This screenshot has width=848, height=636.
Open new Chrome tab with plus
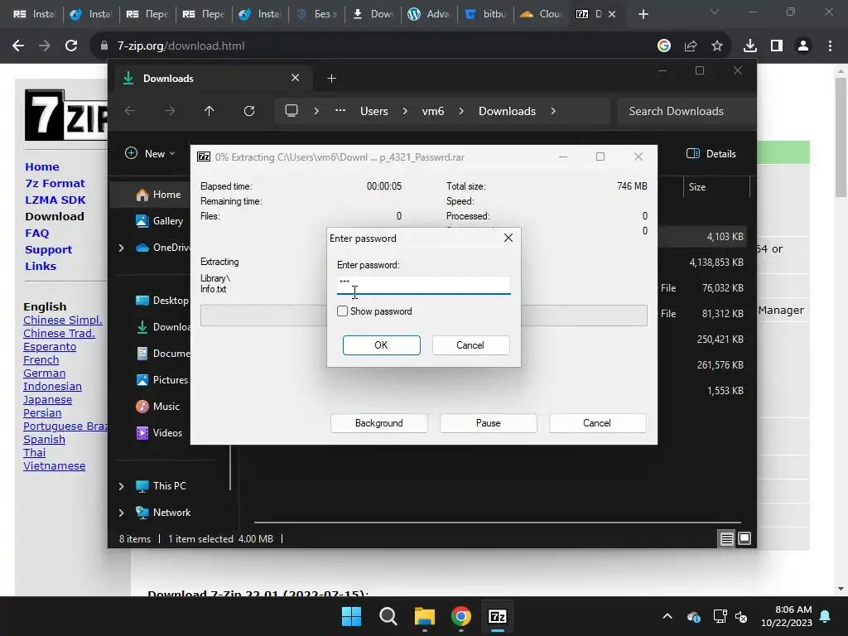point(643,14)
